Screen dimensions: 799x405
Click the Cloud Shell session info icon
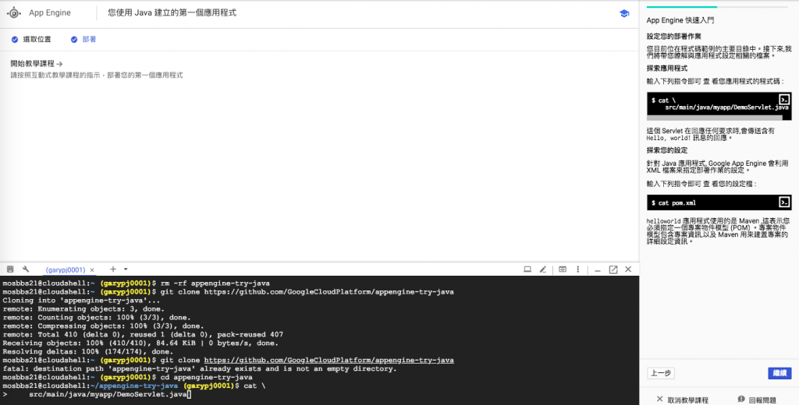[562, 269]
